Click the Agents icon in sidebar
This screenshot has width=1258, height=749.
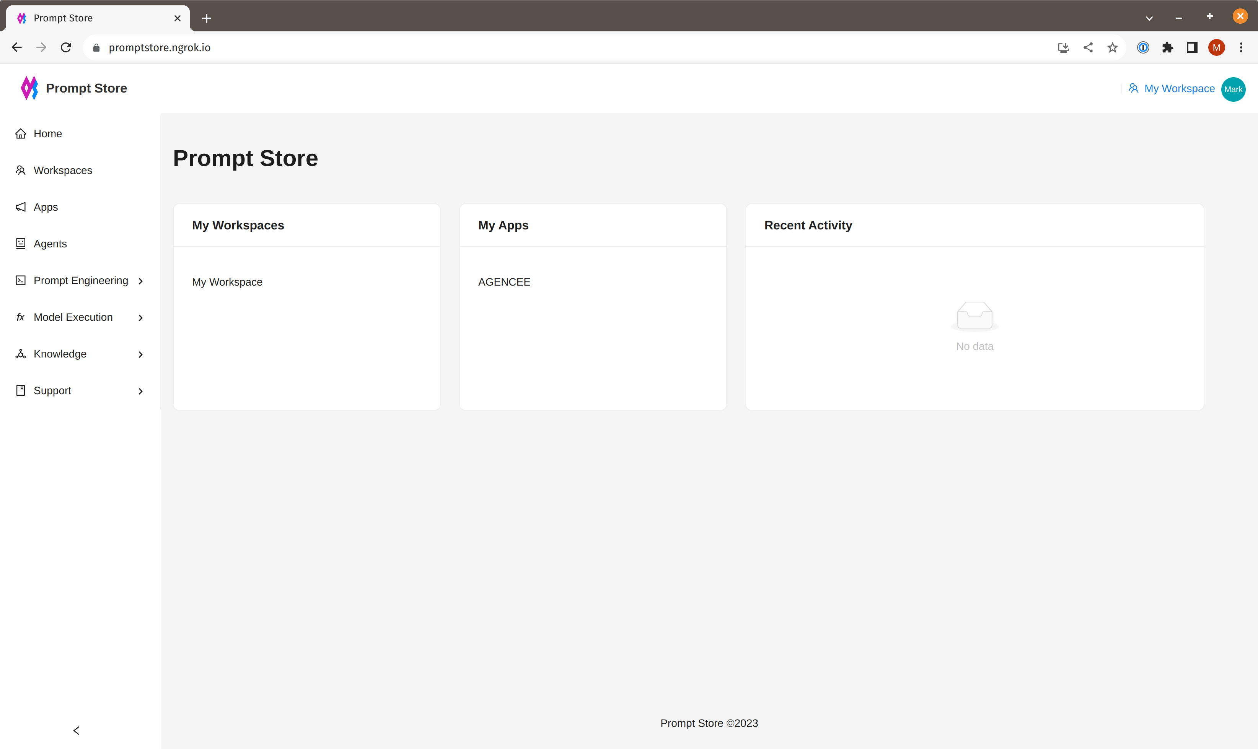(21, 244)
